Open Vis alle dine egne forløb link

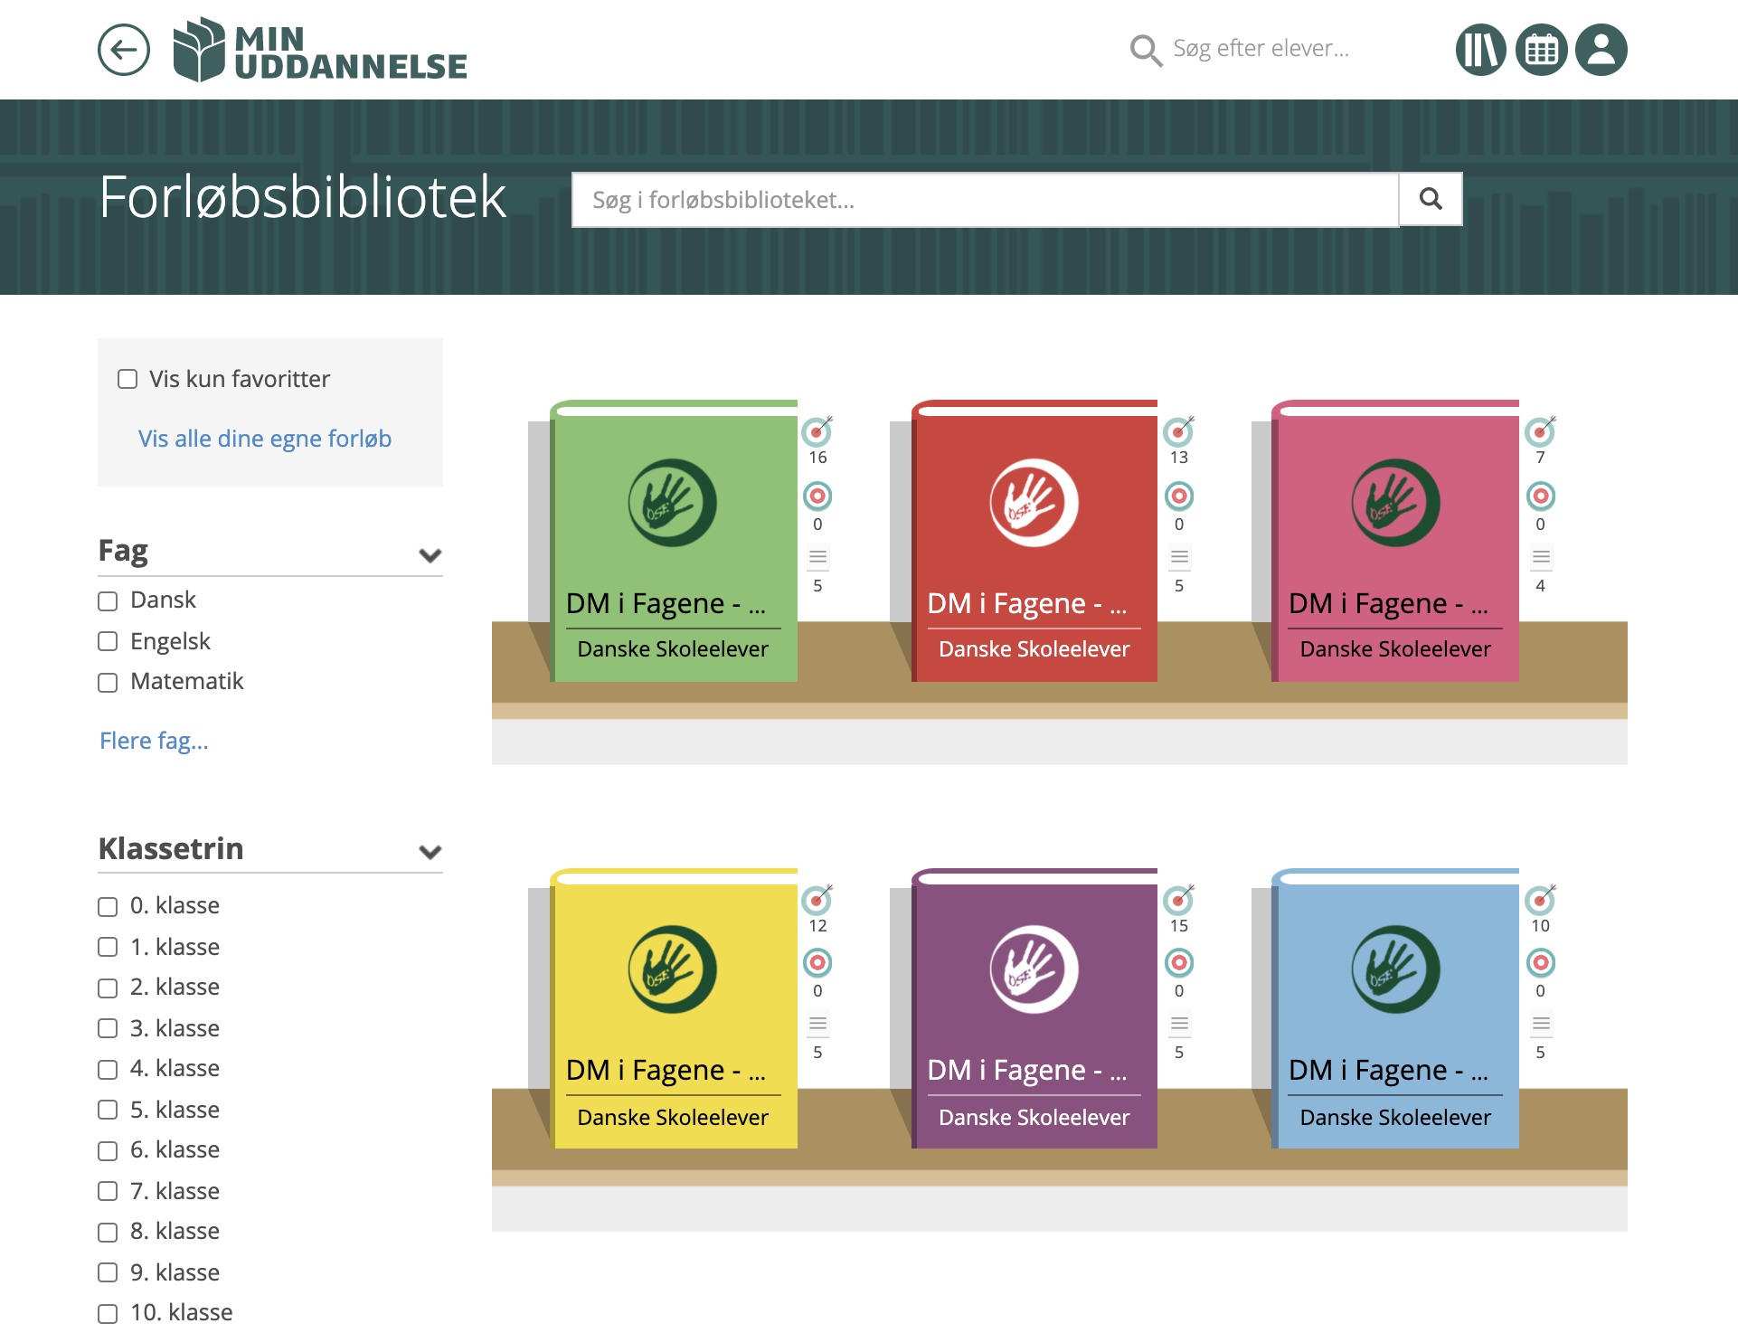[265, 439]
